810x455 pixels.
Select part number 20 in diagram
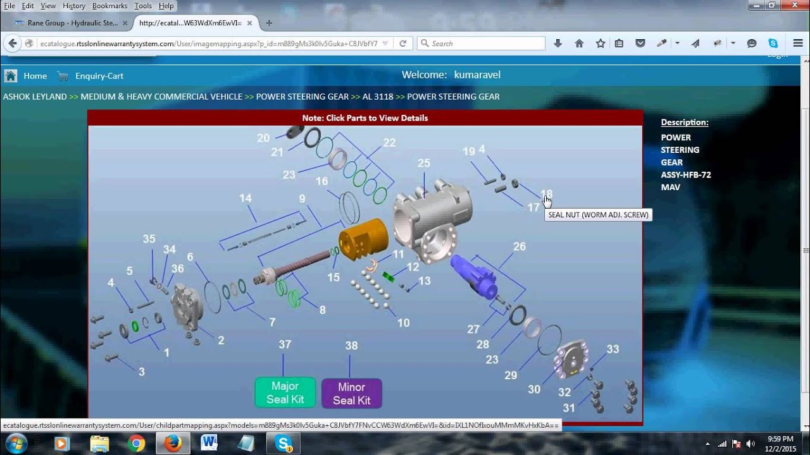click(263, 138)
